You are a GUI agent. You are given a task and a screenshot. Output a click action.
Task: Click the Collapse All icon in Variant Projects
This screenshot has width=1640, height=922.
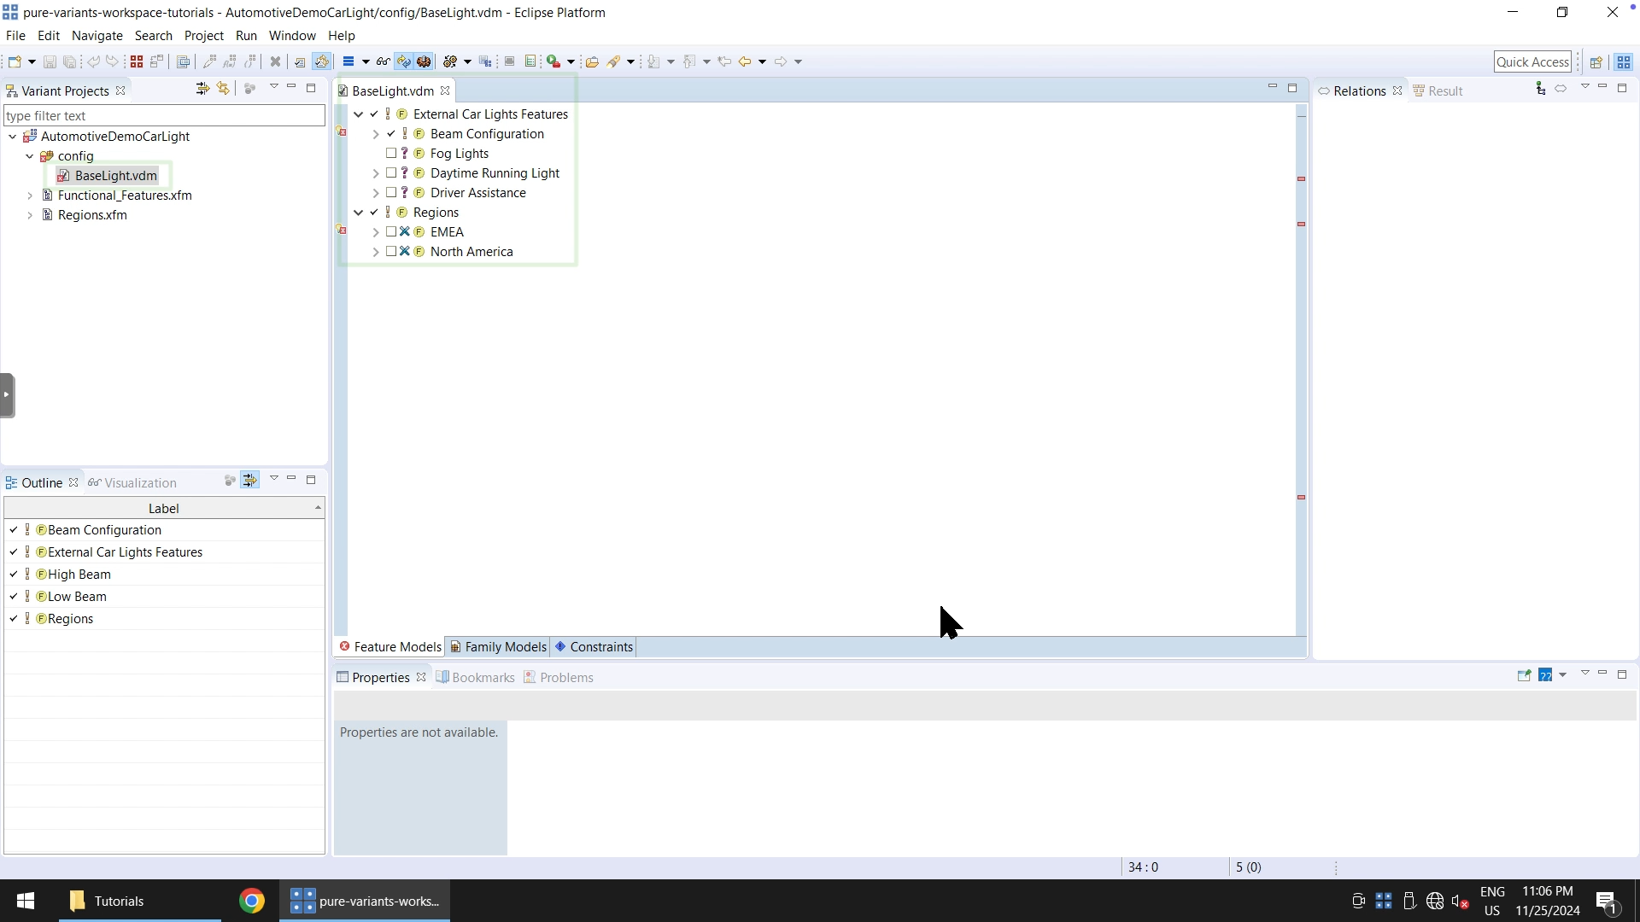pyautogui.click(x=202, y=89)
